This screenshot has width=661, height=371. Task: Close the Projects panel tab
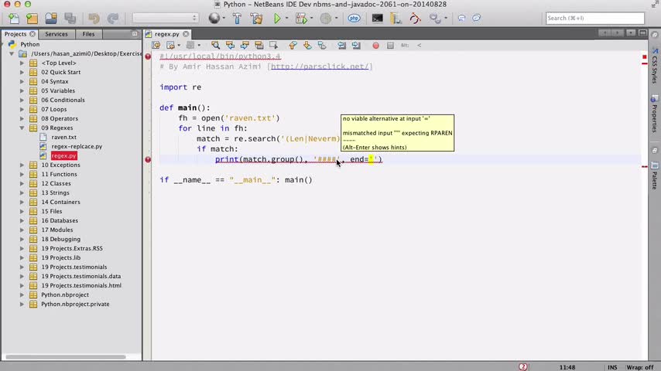(x=33, y=34)
